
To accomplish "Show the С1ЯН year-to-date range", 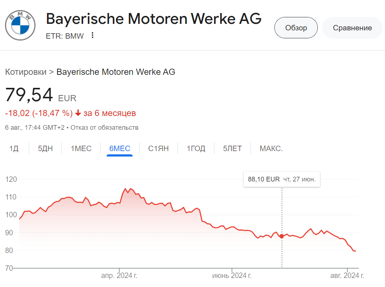I will coord(158,149).
